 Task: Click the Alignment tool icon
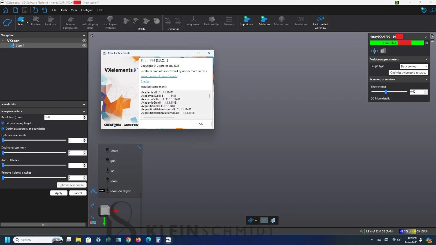pos(193,20)
